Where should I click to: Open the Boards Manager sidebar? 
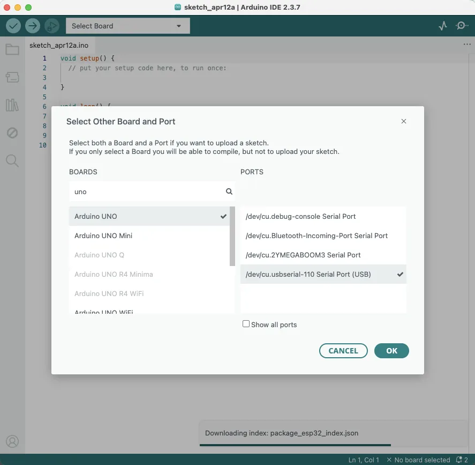point(12,77)
